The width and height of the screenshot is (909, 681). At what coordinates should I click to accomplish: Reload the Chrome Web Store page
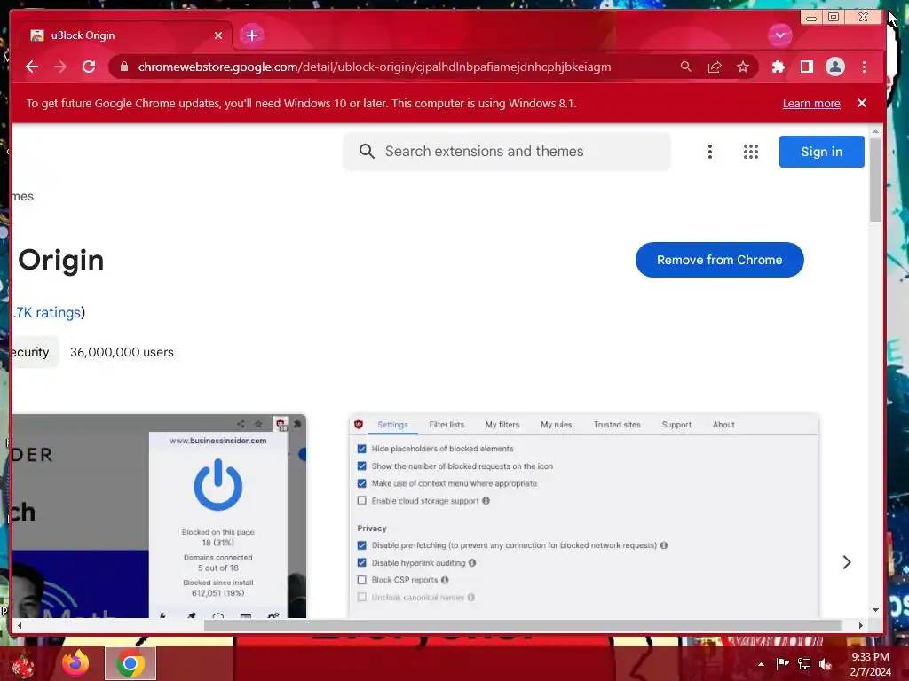click(89, 67)
